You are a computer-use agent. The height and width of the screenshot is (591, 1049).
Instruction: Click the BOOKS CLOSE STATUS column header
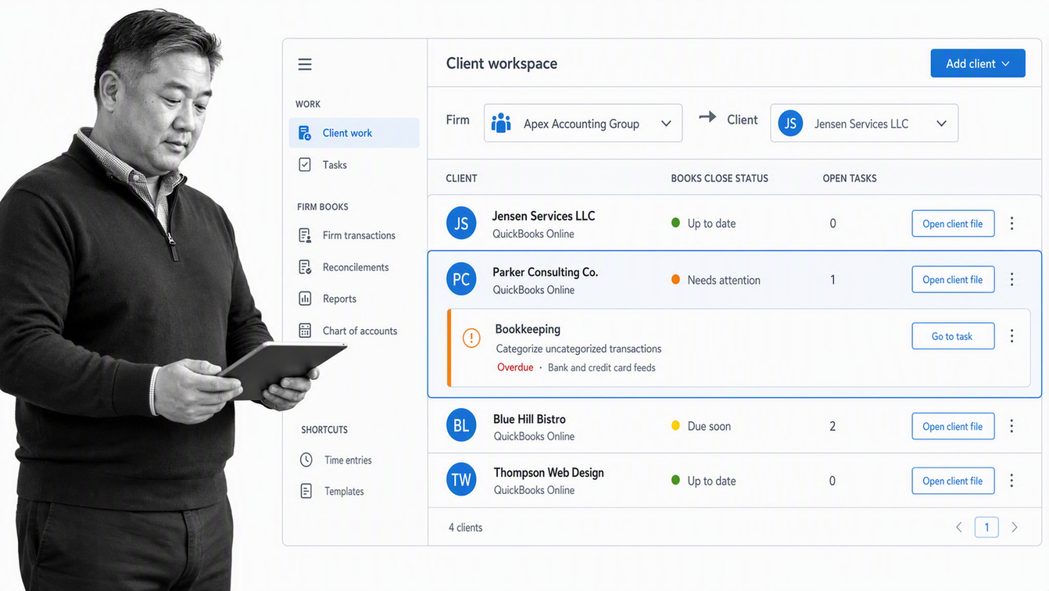pyautogui.click(x=719, y=178)
